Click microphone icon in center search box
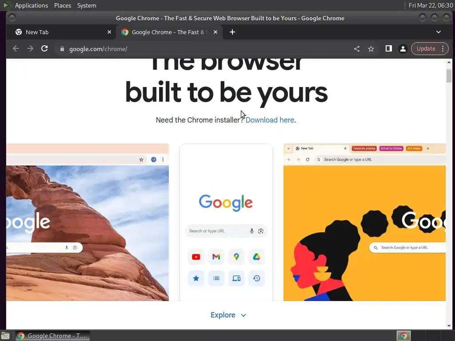This screenshot has height=341, width=455. (x=251, y=231)
